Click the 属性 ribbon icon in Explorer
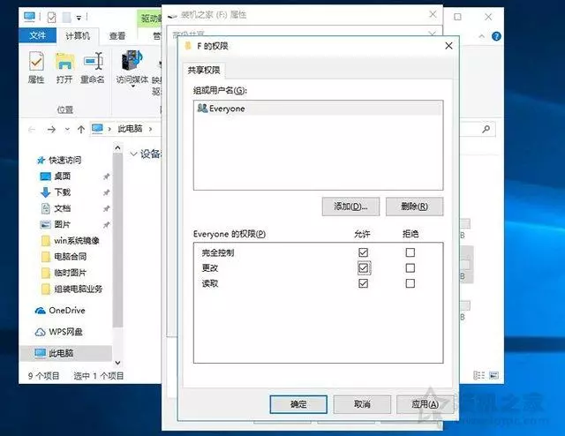The height and width of the screenshot is (436, 565). coord(36,67)
